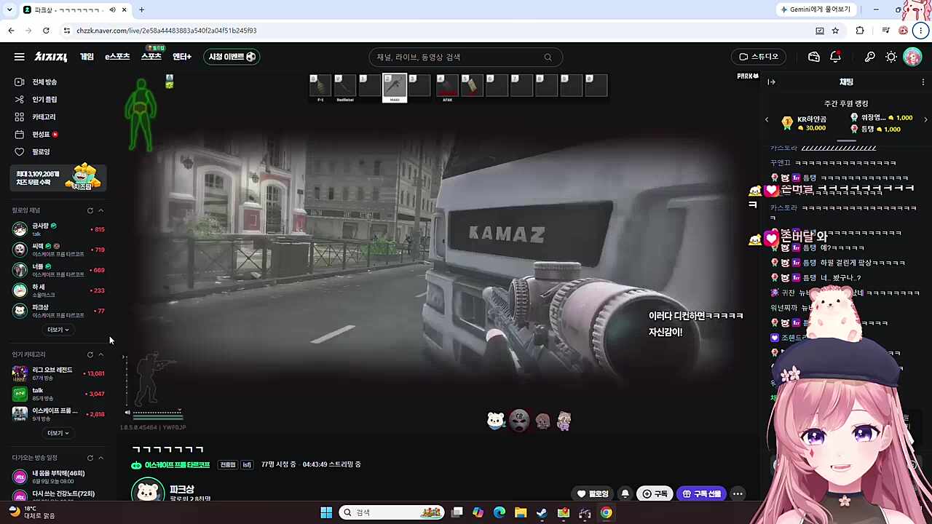Image resolution: width=932 pixels, height=524 pixels.
Task: Reload the page in Chrome
Action: [x=46, y=31]
